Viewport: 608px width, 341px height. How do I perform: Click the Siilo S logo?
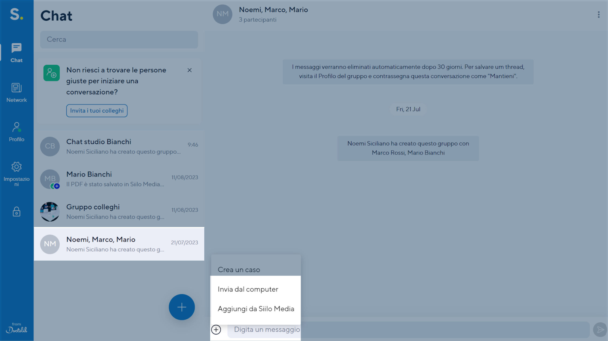pos(16,14)
